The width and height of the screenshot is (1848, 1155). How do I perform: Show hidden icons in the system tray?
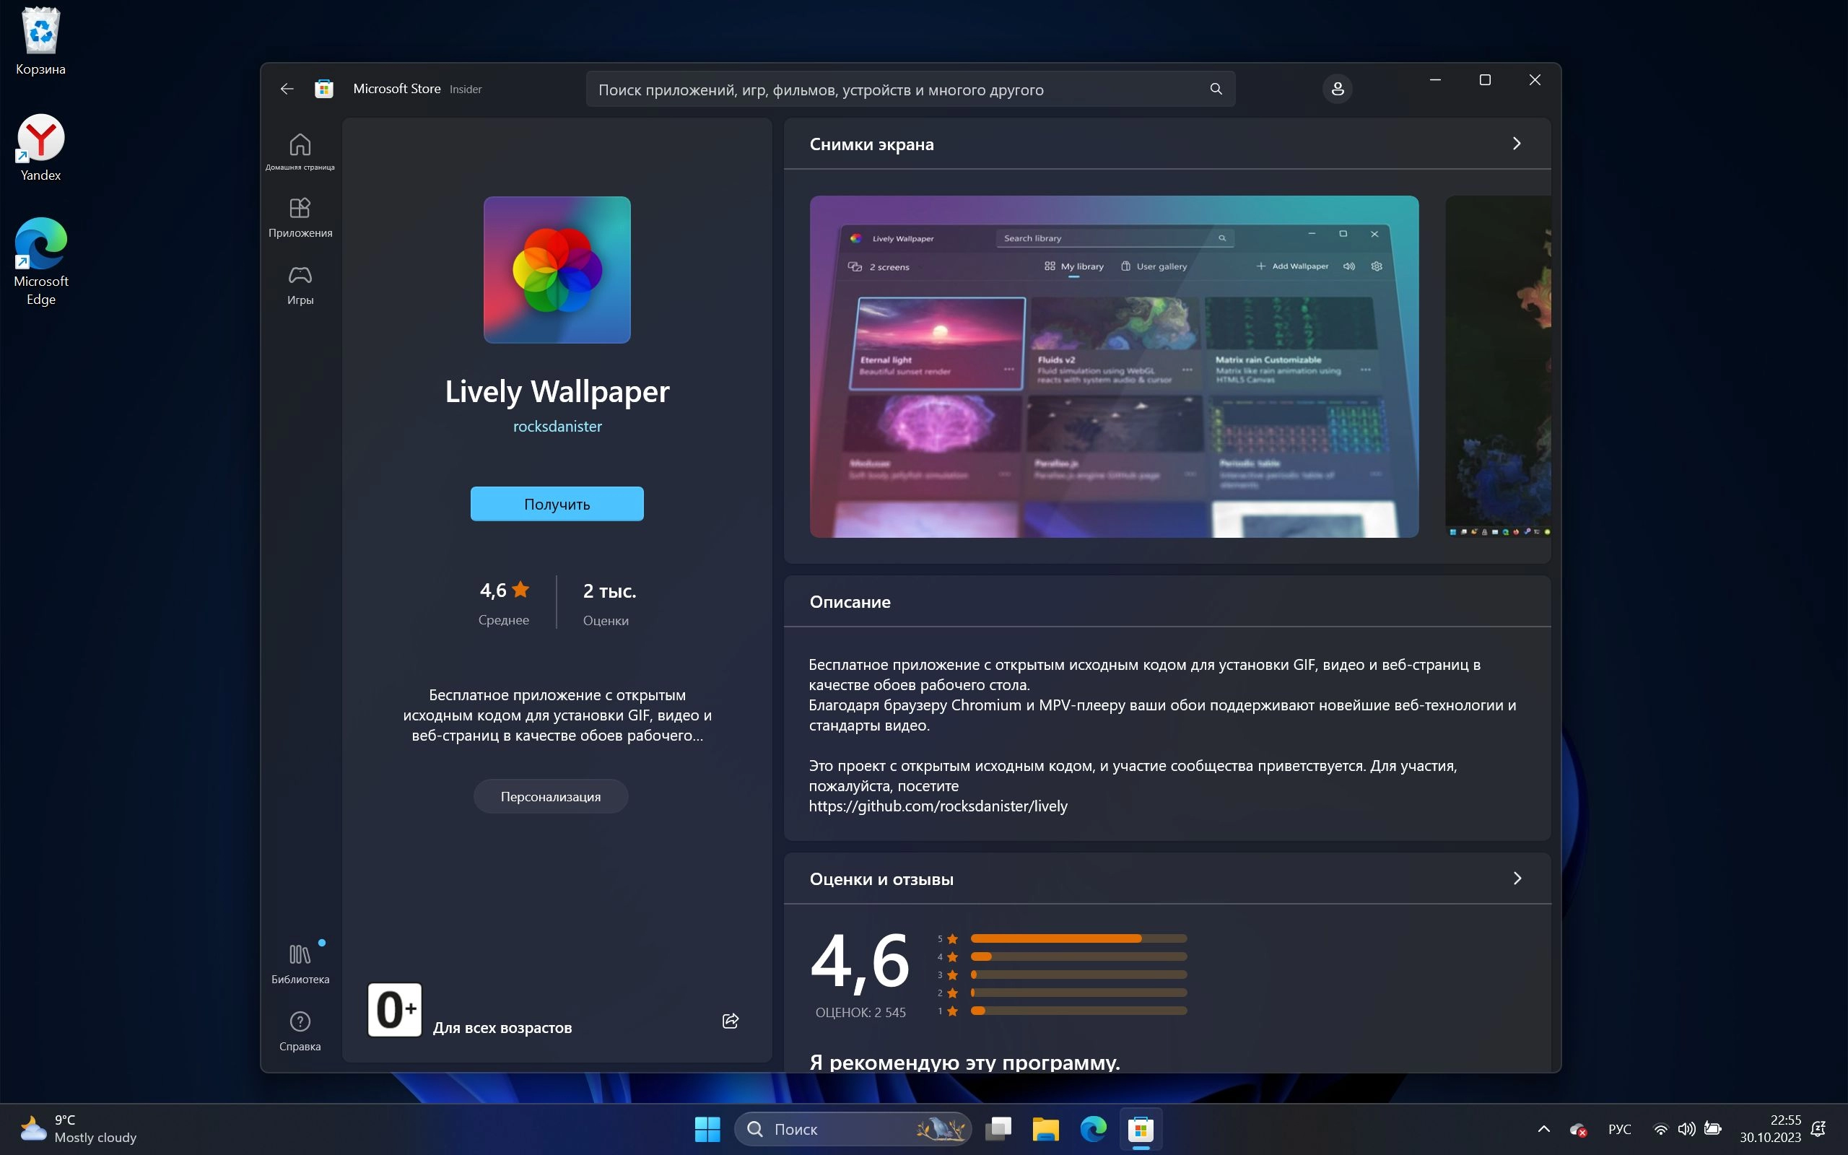1543,1129
